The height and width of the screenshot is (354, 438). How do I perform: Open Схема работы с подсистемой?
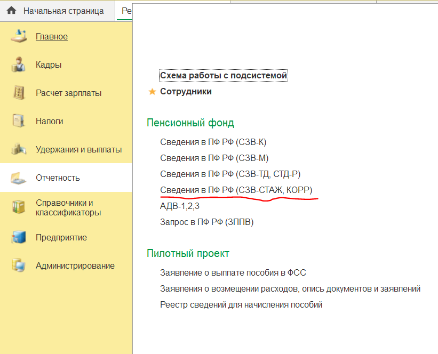coord(224,75)
